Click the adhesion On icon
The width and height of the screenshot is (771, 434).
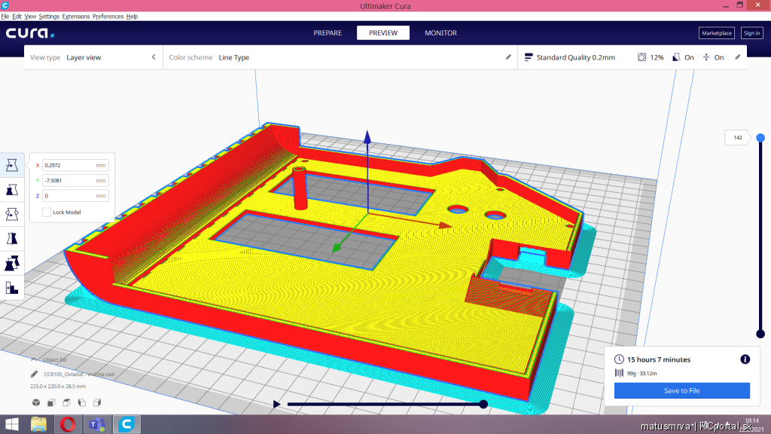[706, 57]
